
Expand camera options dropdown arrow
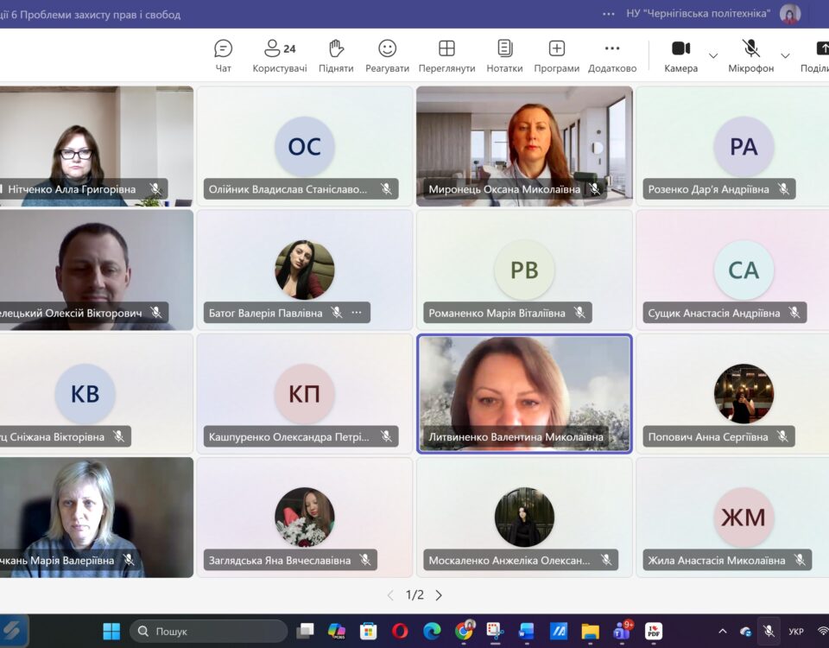[x=713, y=56]
